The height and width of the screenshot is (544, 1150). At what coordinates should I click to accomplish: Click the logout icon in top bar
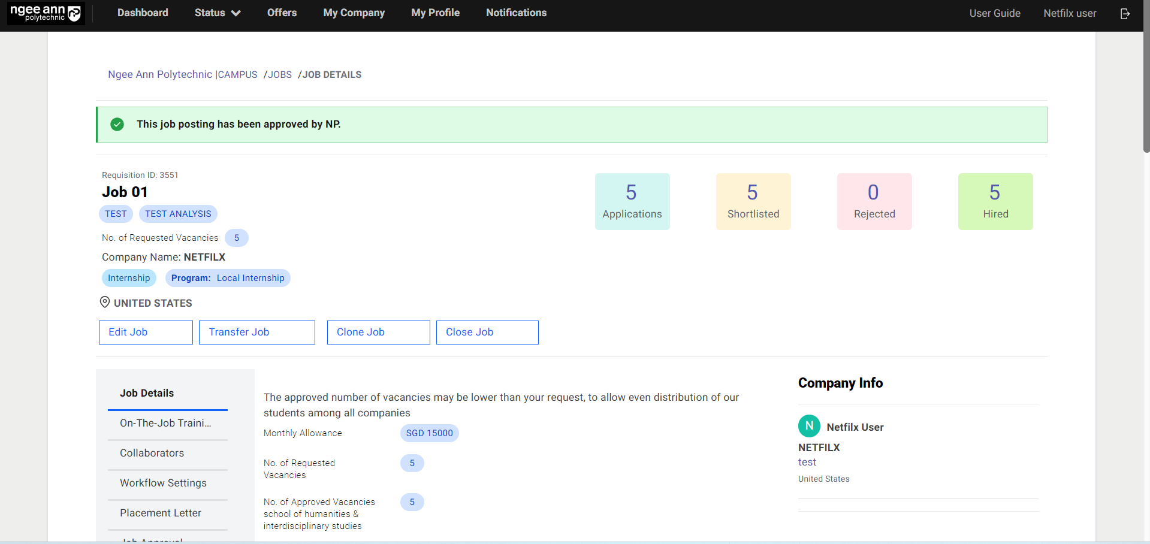[1125, 13]
